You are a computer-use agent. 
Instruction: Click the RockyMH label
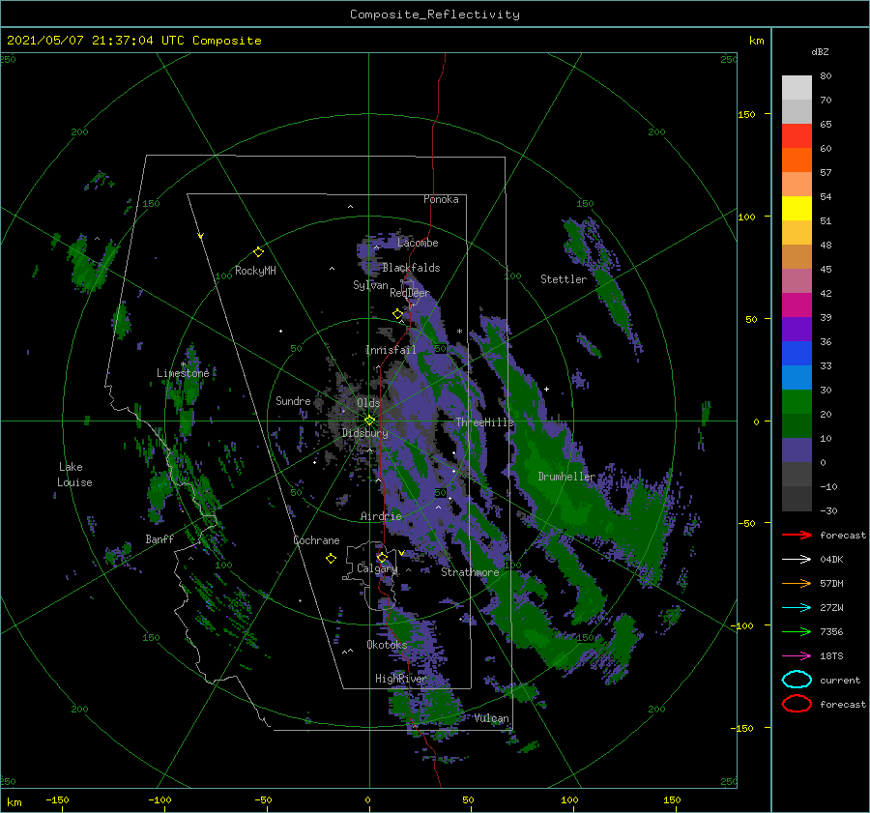(255, 271)
